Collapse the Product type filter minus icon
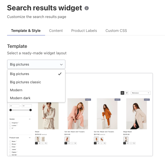 (x=30, y=138)
